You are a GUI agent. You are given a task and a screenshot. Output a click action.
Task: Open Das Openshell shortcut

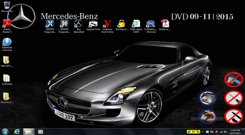tap(79, 26)
